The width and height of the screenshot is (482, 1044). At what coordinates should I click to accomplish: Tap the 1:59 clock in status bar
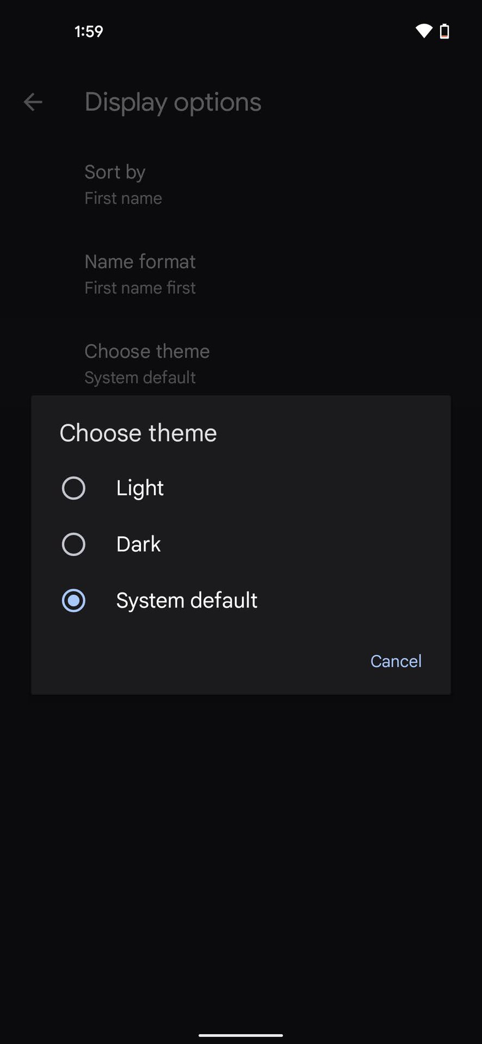pyautogui.click(x=89, y=32)
